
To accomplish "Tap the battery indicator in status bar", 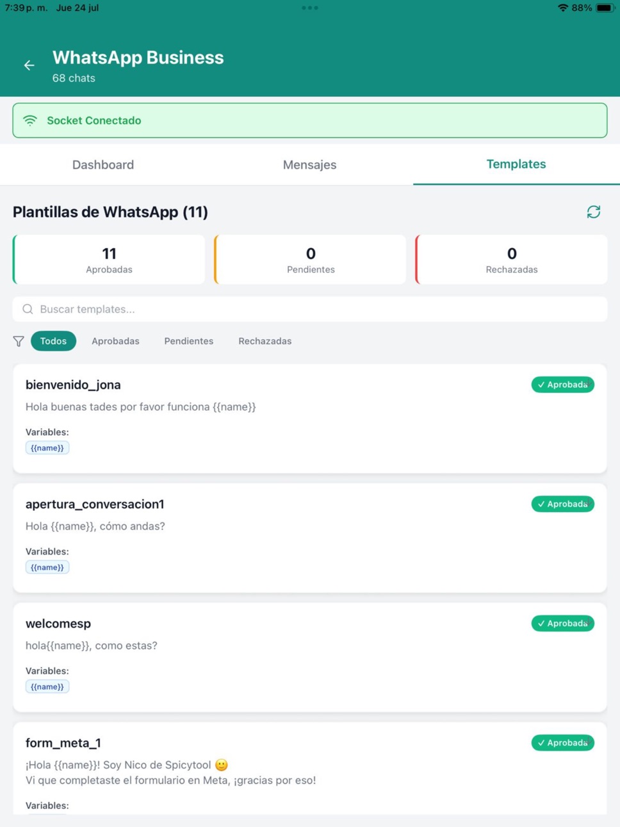I will 605,8.
